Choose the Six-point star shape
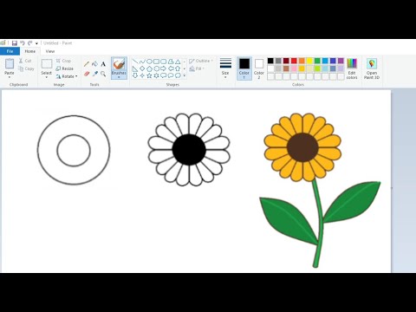 point(156,75)
